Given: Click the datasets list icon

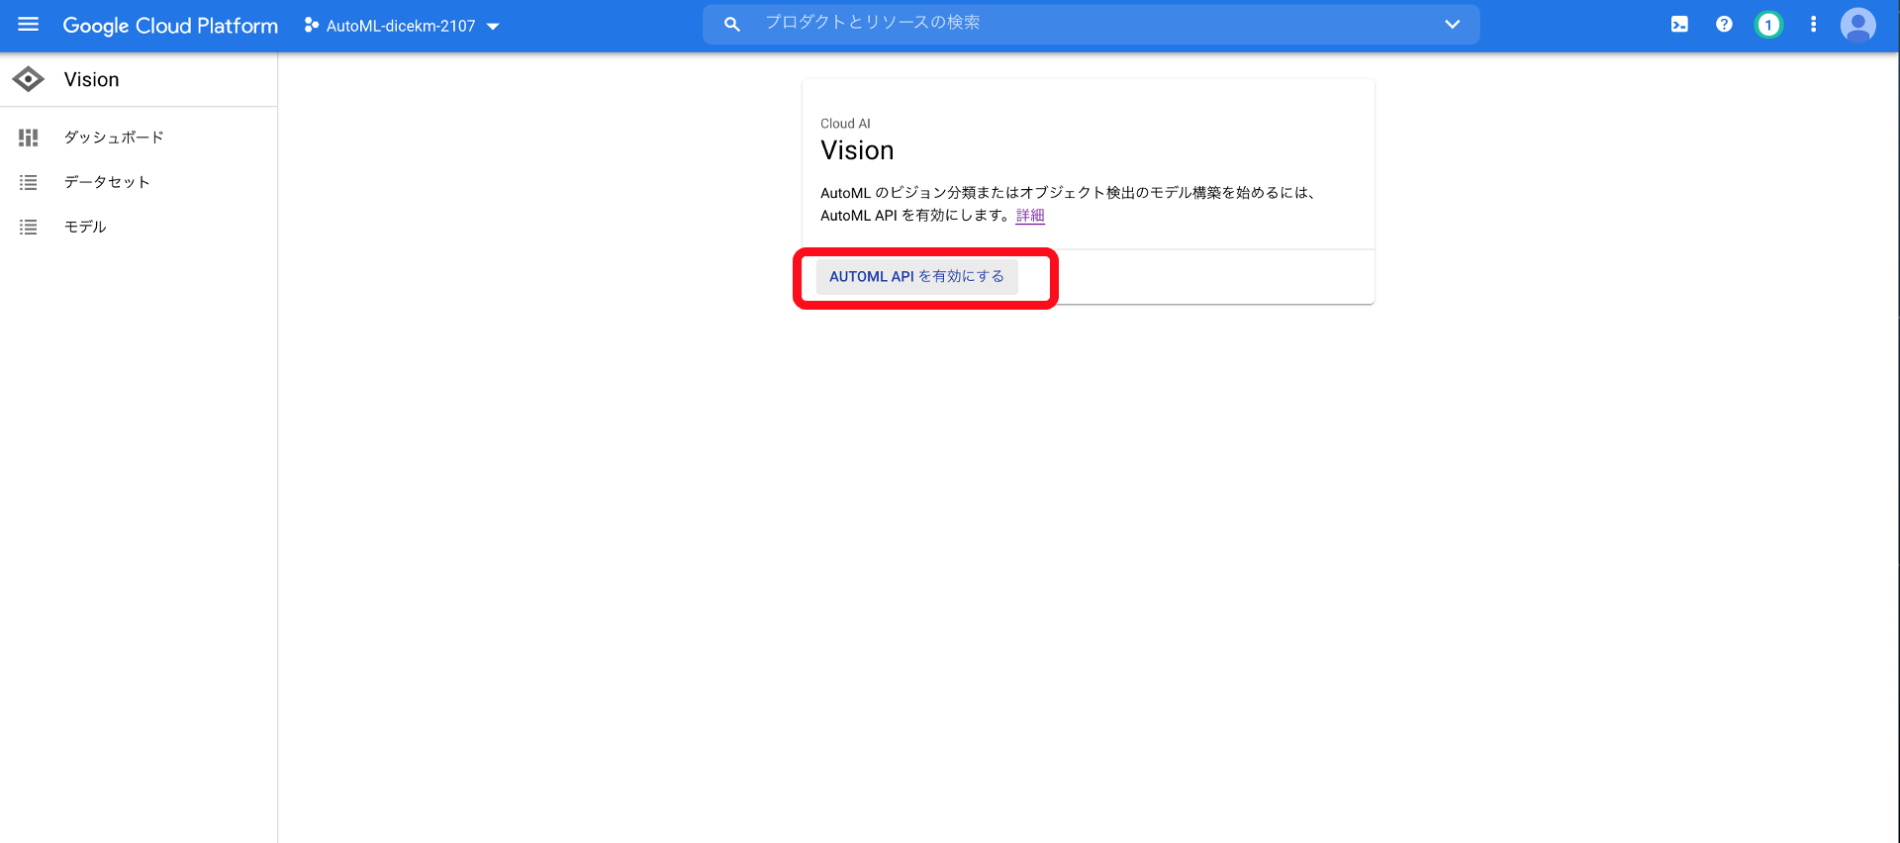Looking at the screenshot, I should pos(29,182).
